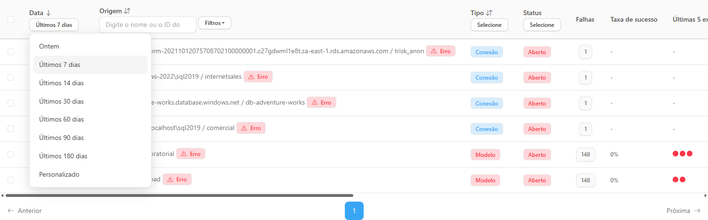Check the internetsales row checkbox
Screen dimensions: 708x220
[11, 77]
